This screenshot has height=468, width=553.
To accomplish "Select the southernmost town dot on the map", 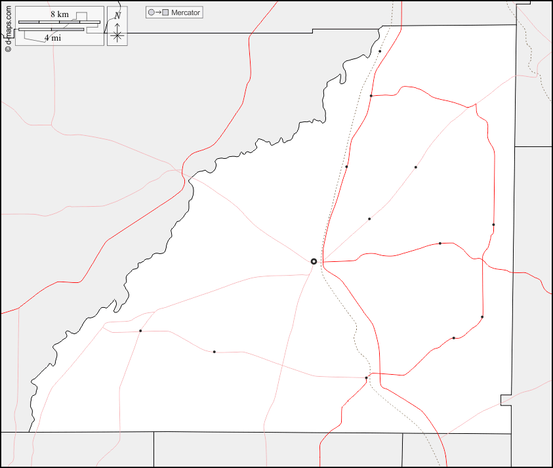I will pos(366,378).
